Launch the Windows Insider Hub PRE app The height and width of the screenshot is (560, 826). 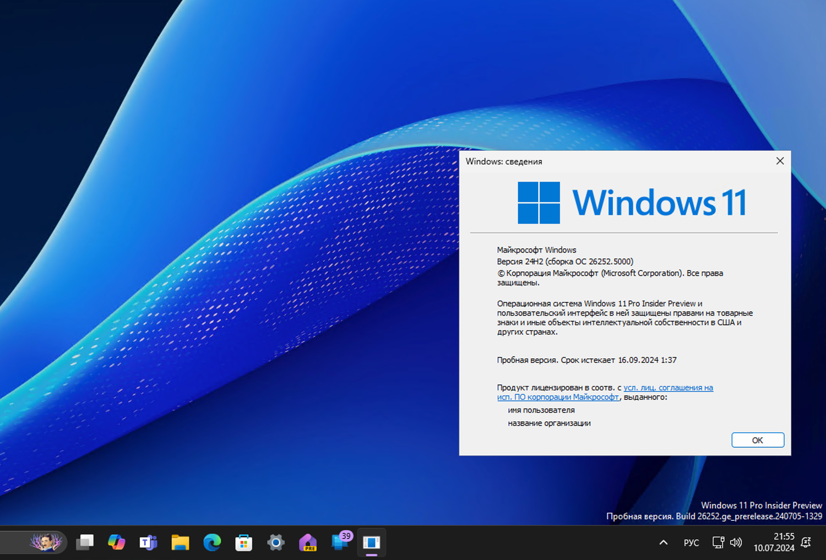pos(307,543)
